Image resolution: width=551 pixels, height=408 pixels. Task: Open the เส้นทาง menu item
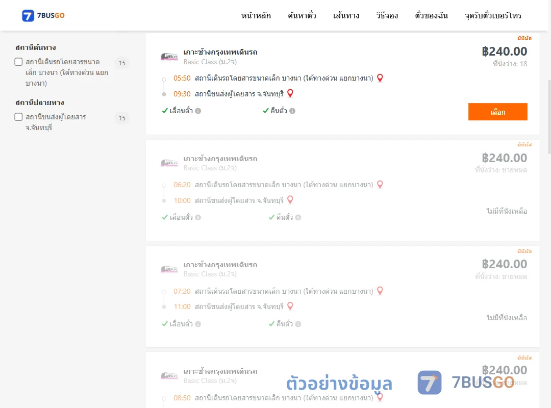[346, 15]
